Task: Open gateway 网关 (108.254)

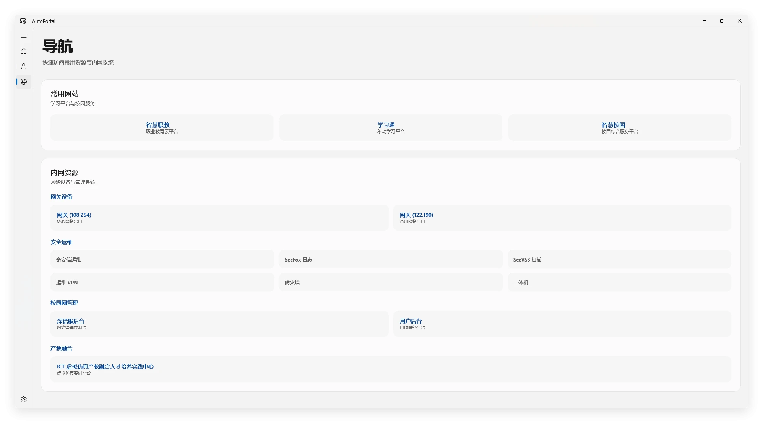Action: [219, 218]
